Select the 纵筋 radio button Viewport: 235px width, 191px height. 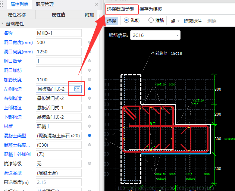(x=126, y=20)
